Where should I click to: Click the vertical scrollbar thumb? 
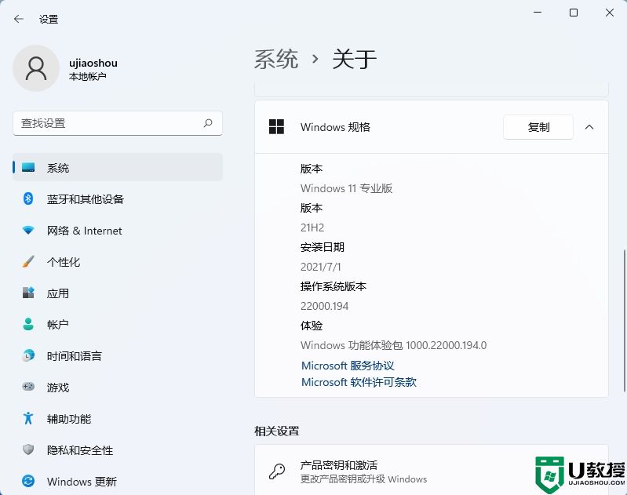point(624,321)
